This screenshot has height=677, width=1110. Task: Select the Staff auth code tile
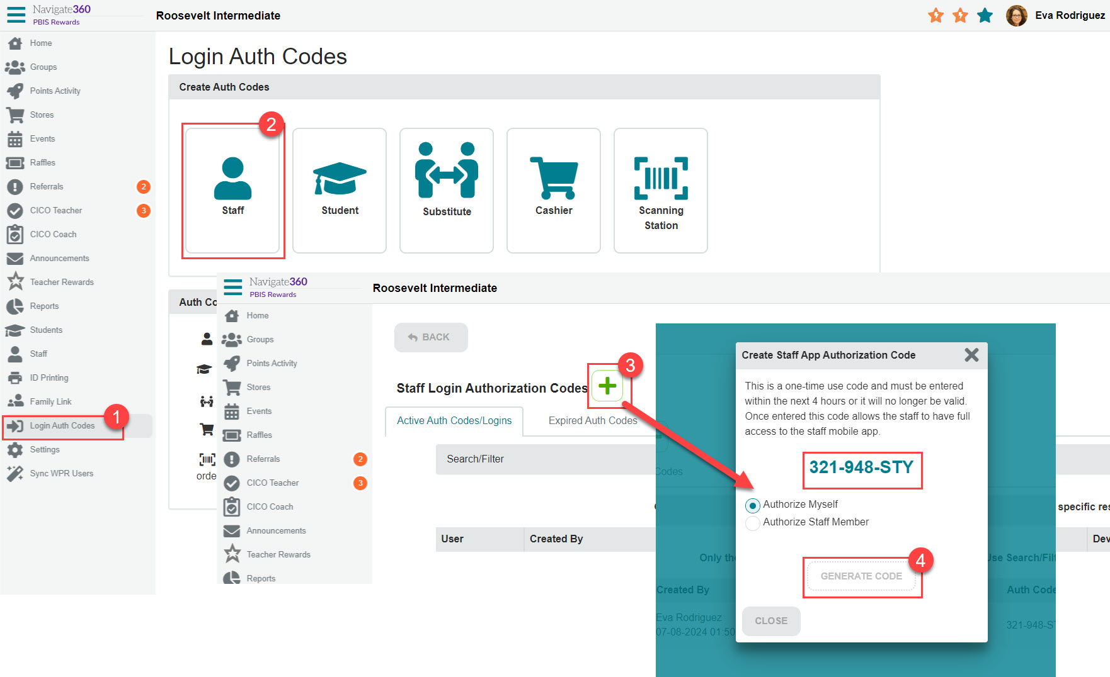[x=232, y=189]
